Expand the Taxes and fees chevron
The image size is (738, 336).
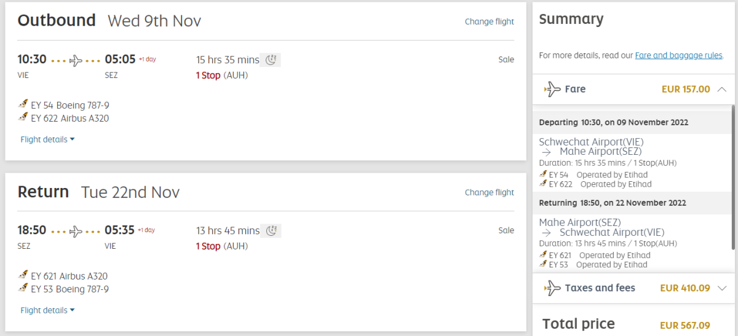click(x=722, y=288)
